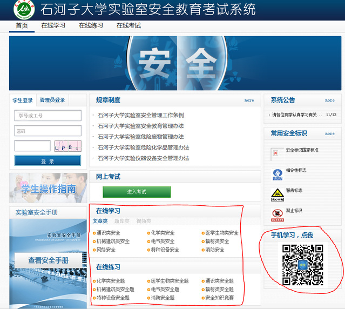
Task: Open 石河子大学实验室危险化学品管理办法
Action: pos(143,147)
